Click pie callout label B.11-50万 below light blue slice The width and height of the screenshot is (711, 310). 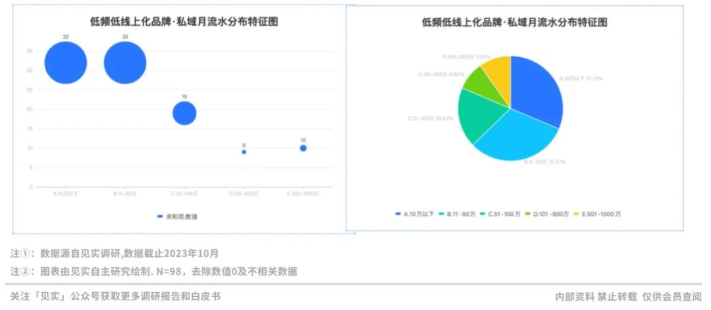click(x=546, y=162)
